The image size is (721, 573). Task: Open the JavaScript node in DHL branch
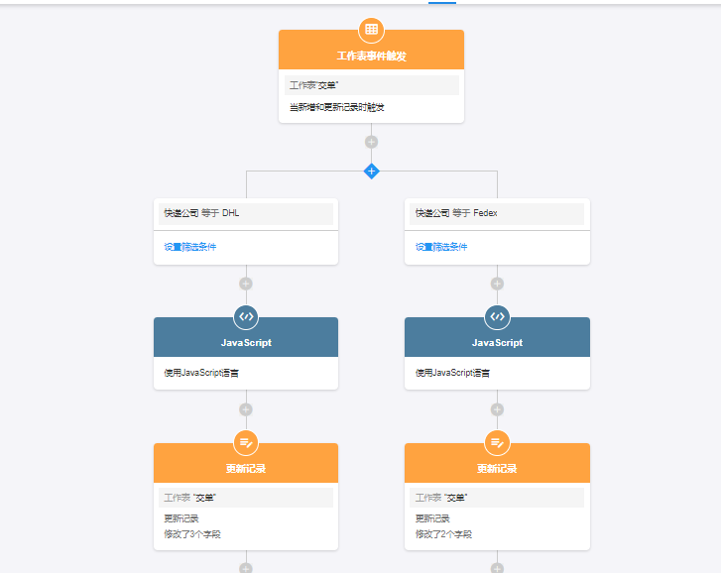pos(246,337)
